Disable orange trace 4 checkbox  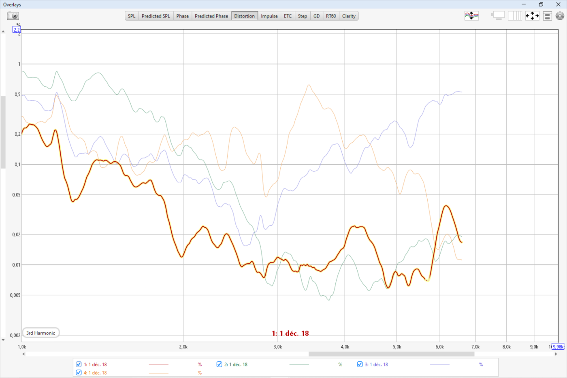[x=79, y=373]
